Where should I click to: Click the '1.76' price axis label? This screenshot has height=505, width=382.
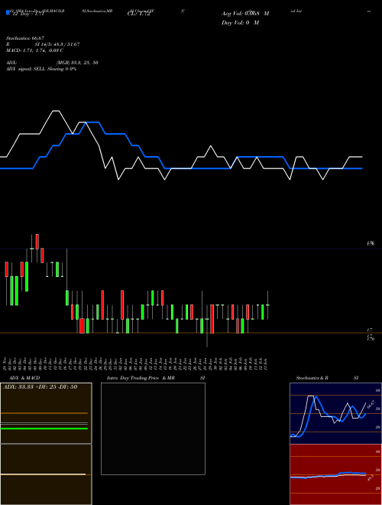[371, 244]
